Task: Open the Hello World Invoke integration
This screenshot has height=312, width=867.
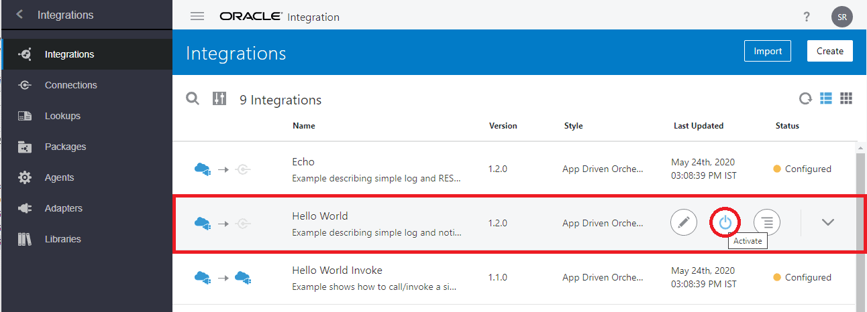Action: tap(337, 270)
